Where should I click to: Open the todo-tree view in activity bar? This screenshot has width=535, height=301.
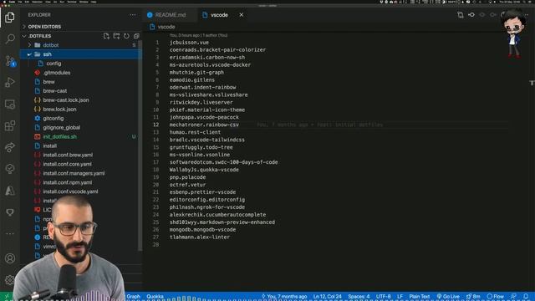click(x=10, y=169)
